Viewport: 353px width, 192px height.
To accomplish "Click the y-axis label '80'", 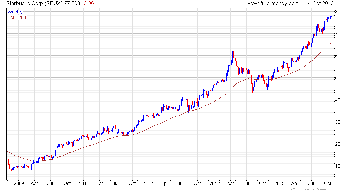I will pos(337,12).
